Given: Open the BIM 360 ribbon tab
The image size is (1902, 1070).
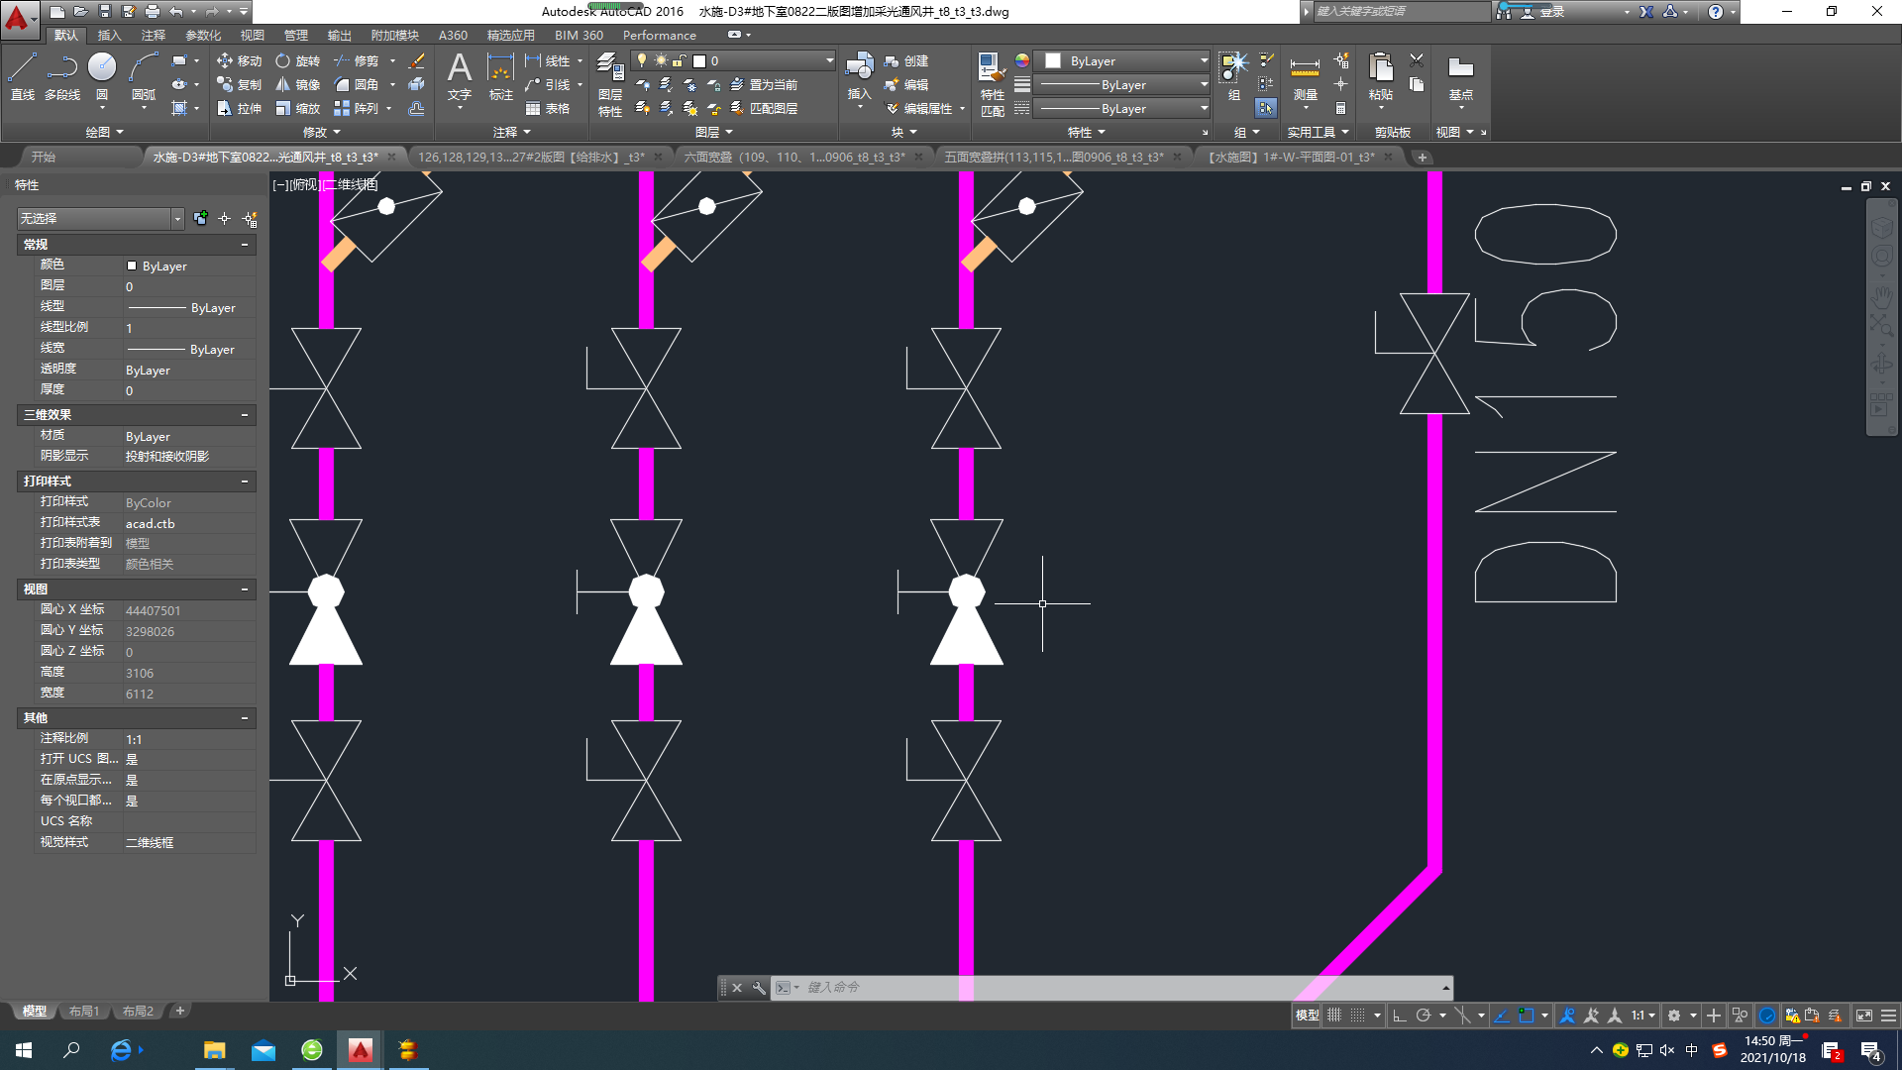Looking at the screenshot, I should 579,35.
